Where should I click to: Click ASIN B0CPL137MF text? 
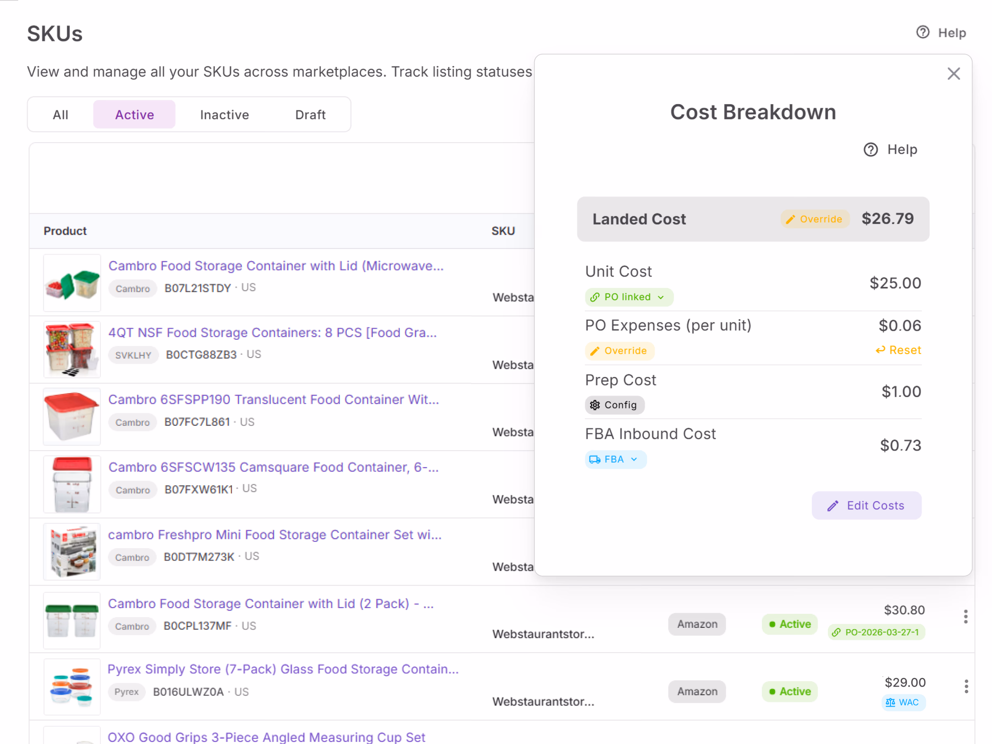198,626
